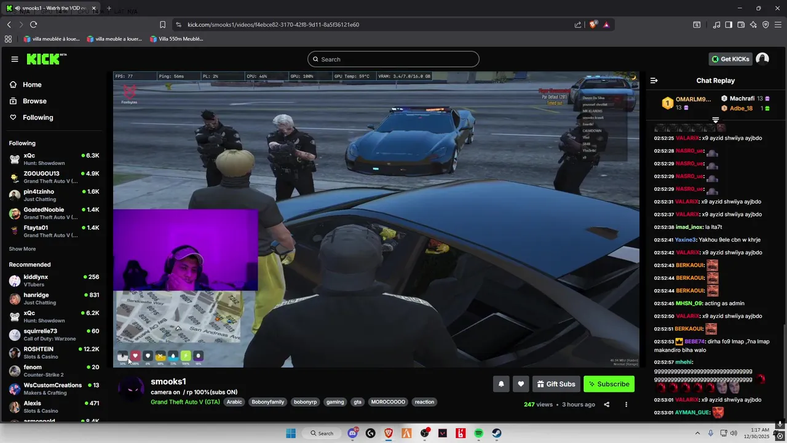Screen dimensions: 787x443
Task: Subscribe to smooks1 channel
Action: pyautogui.click(x=609, y=384)
